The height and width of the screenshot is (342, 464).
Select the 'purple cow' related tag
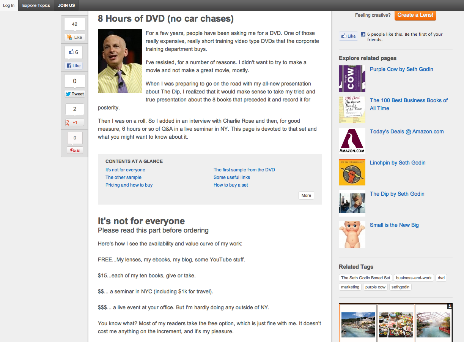click(x=375, y=287)
